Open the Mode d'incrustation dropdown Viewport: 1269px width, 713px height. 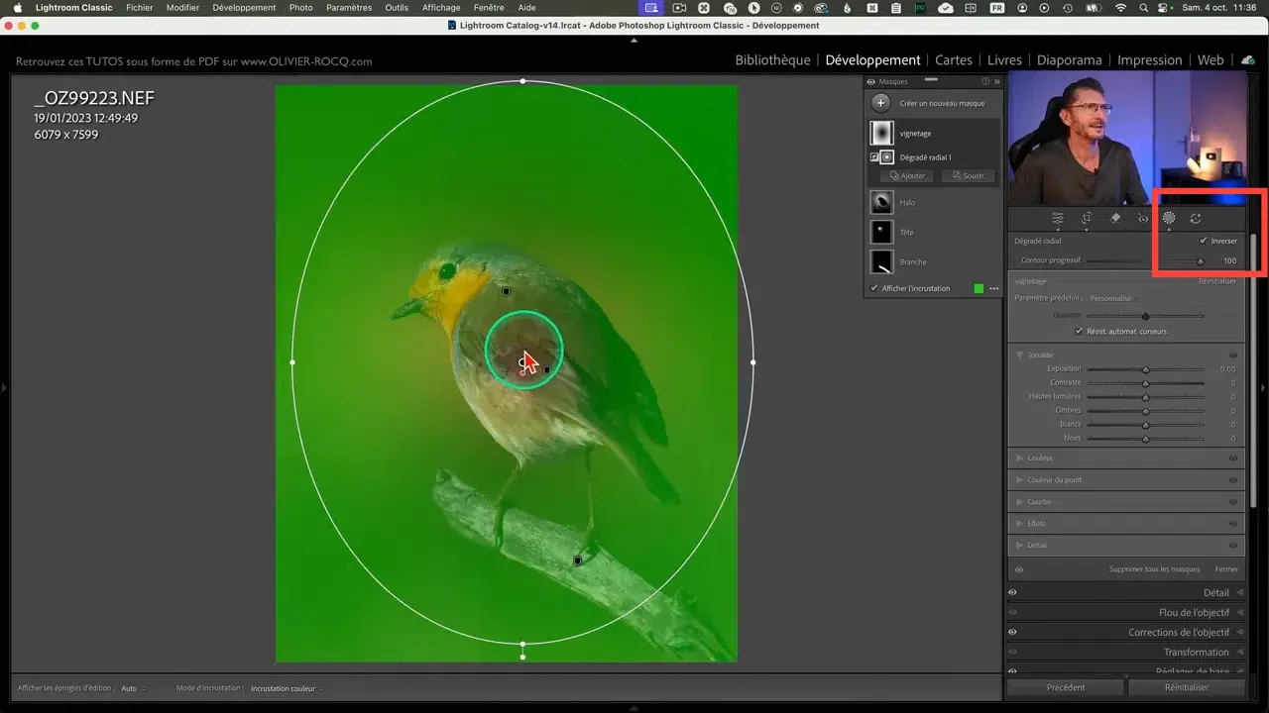tap(286, 688)
